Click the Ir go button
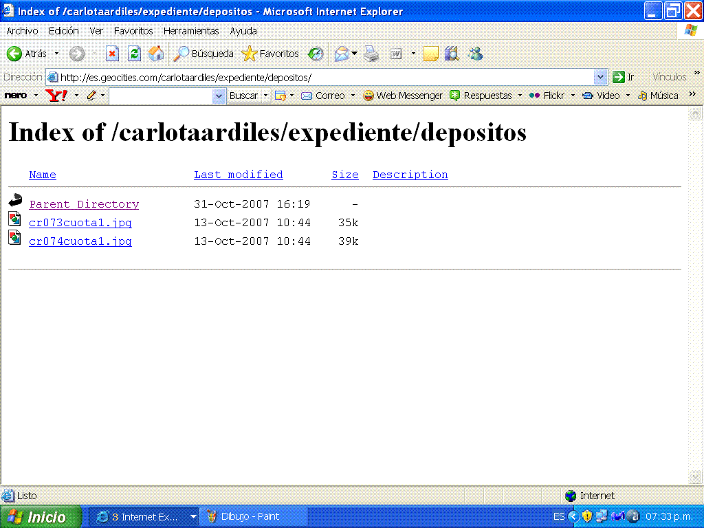The height and width of the screenshot is (528, 704). click(x=624, y=77)
